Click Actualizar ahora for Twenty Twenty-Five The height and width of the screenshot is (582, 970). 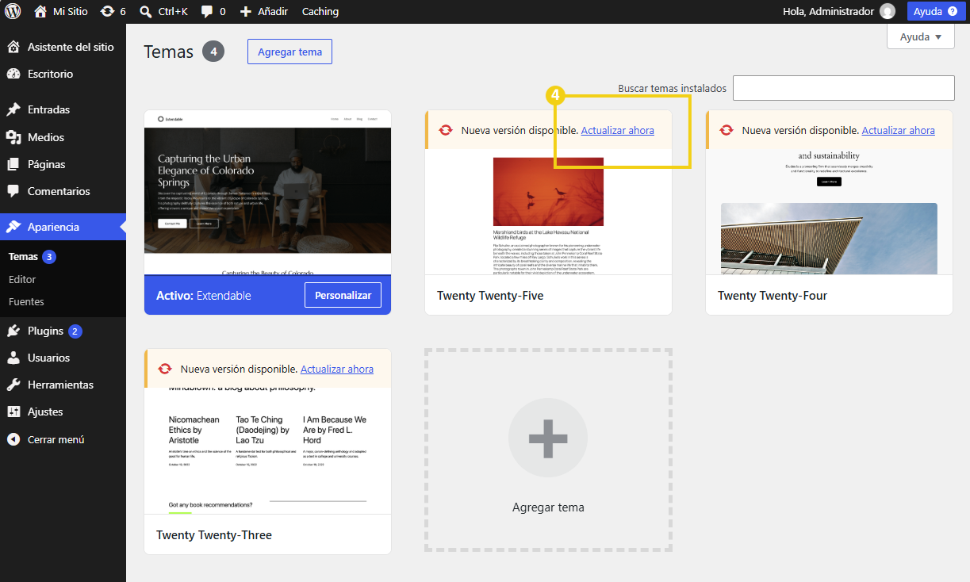[618, 130]
